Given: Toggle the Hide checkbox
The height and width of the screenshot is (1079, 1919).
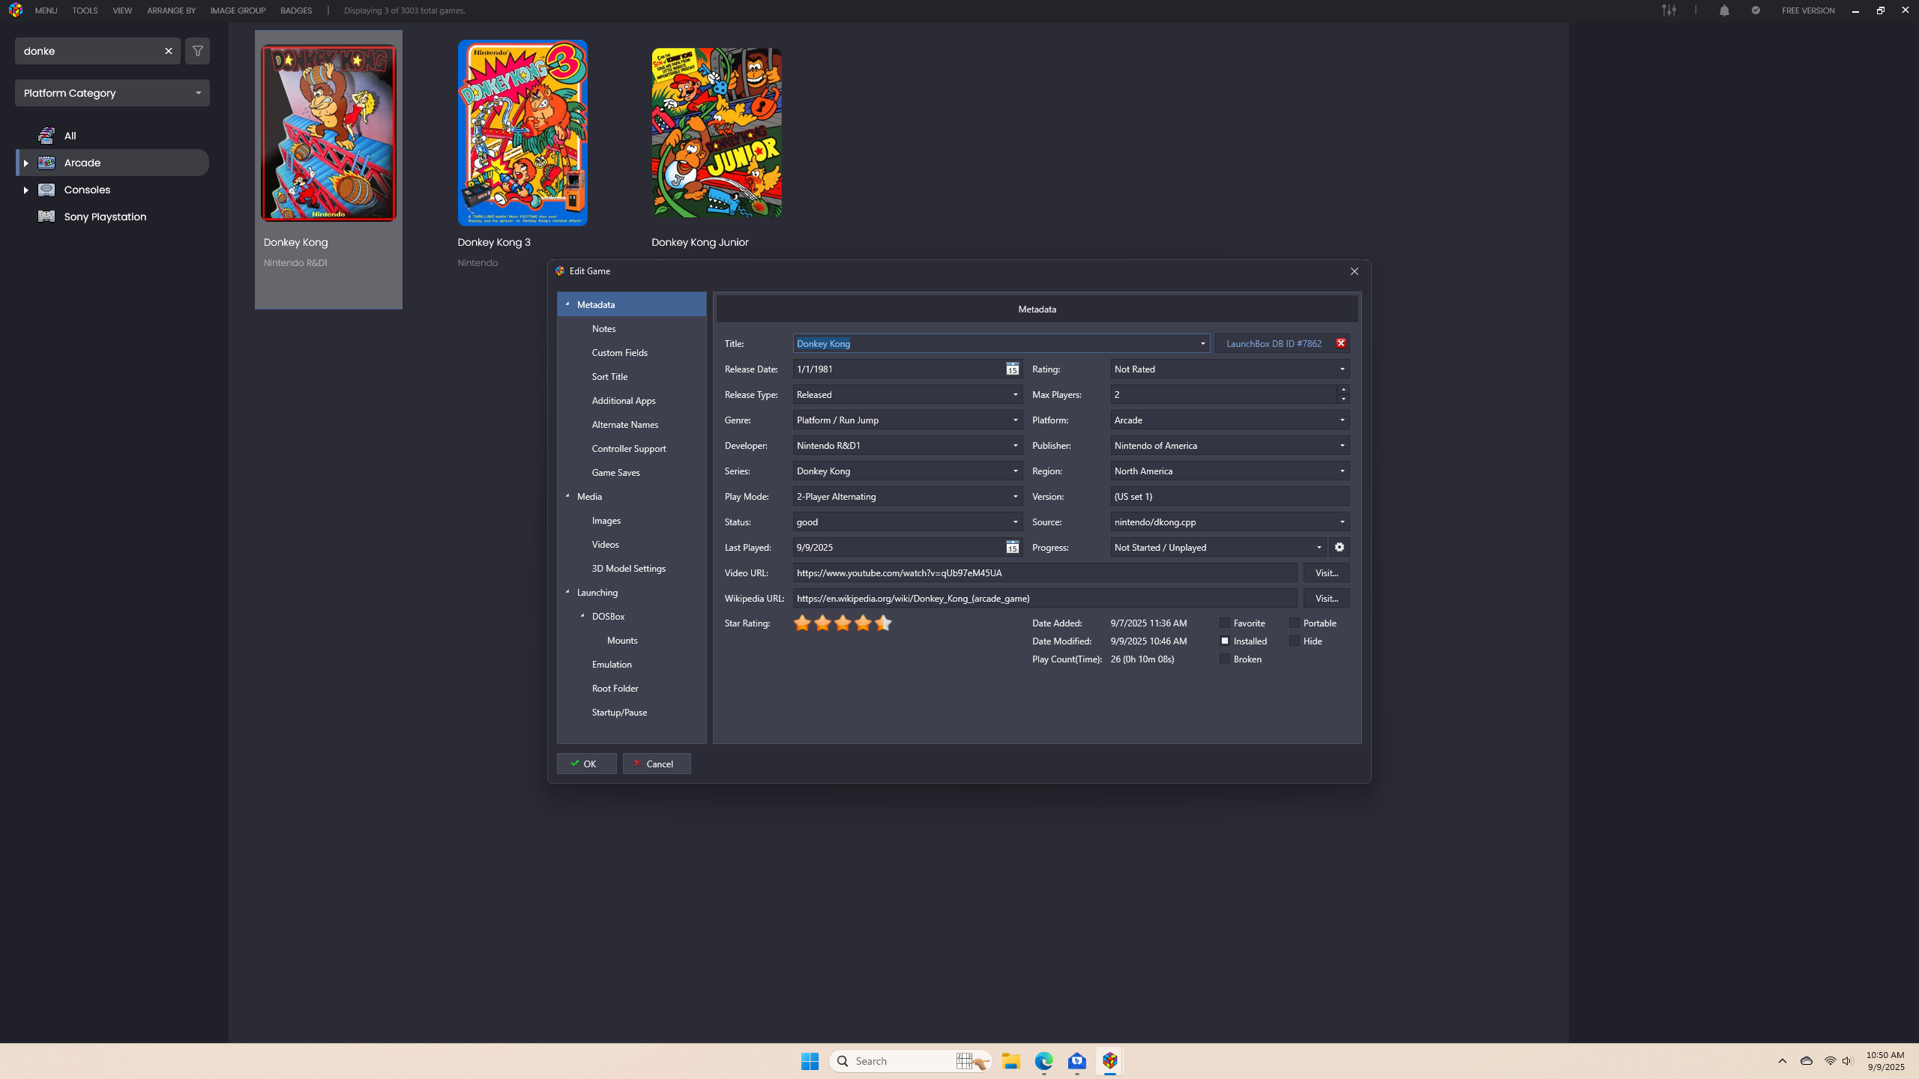Looking at the screenshot, I should pos(1295,641).
